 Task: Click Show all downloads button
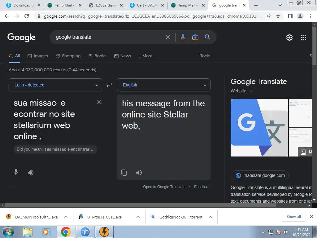[x=293, y=217]
